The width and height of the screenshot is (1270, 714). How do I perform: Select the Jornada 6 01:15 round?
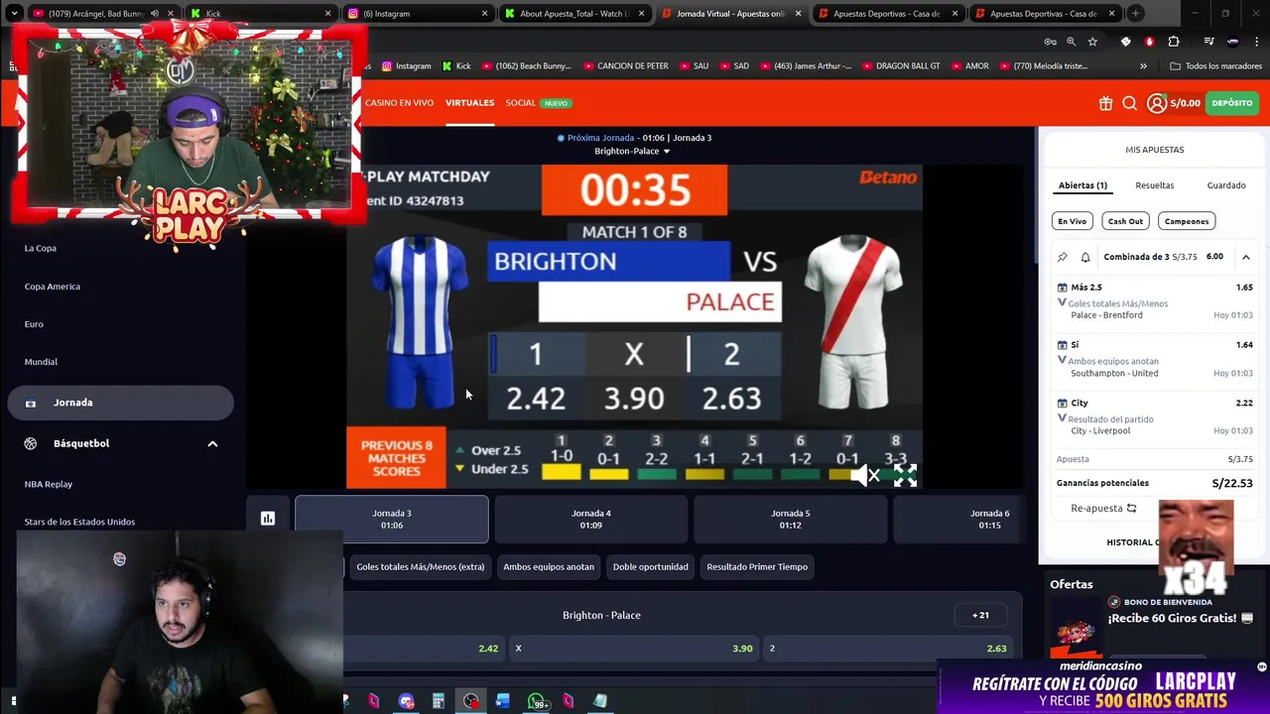point(960,519)
